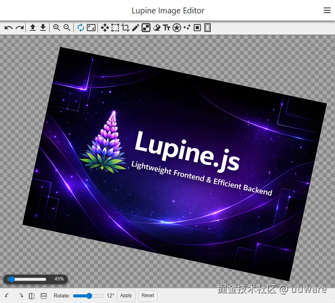Select the rectangular selection tool

click(115, 28)
